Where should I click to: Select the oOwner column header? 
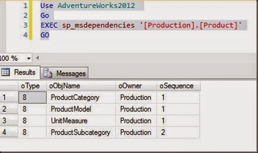click(136, 86)
